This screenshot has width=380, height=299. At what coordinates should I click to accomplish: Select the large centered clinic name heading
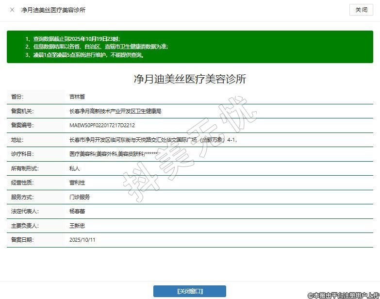pyautogui.click(x=190, y=79)
